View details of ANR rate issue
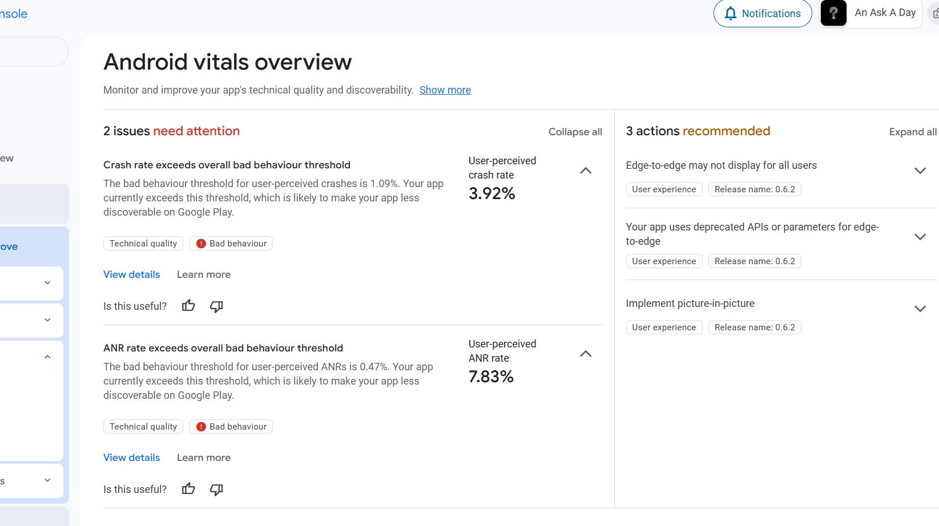939x526 pixels. 132,458
